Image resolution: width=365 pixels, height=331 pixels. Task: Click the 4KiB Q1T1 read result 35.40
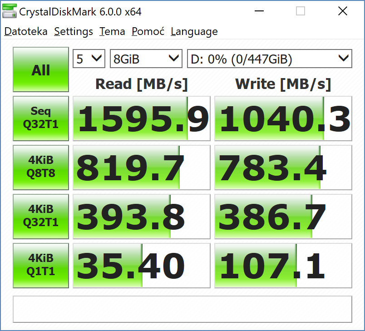(142, 266)
